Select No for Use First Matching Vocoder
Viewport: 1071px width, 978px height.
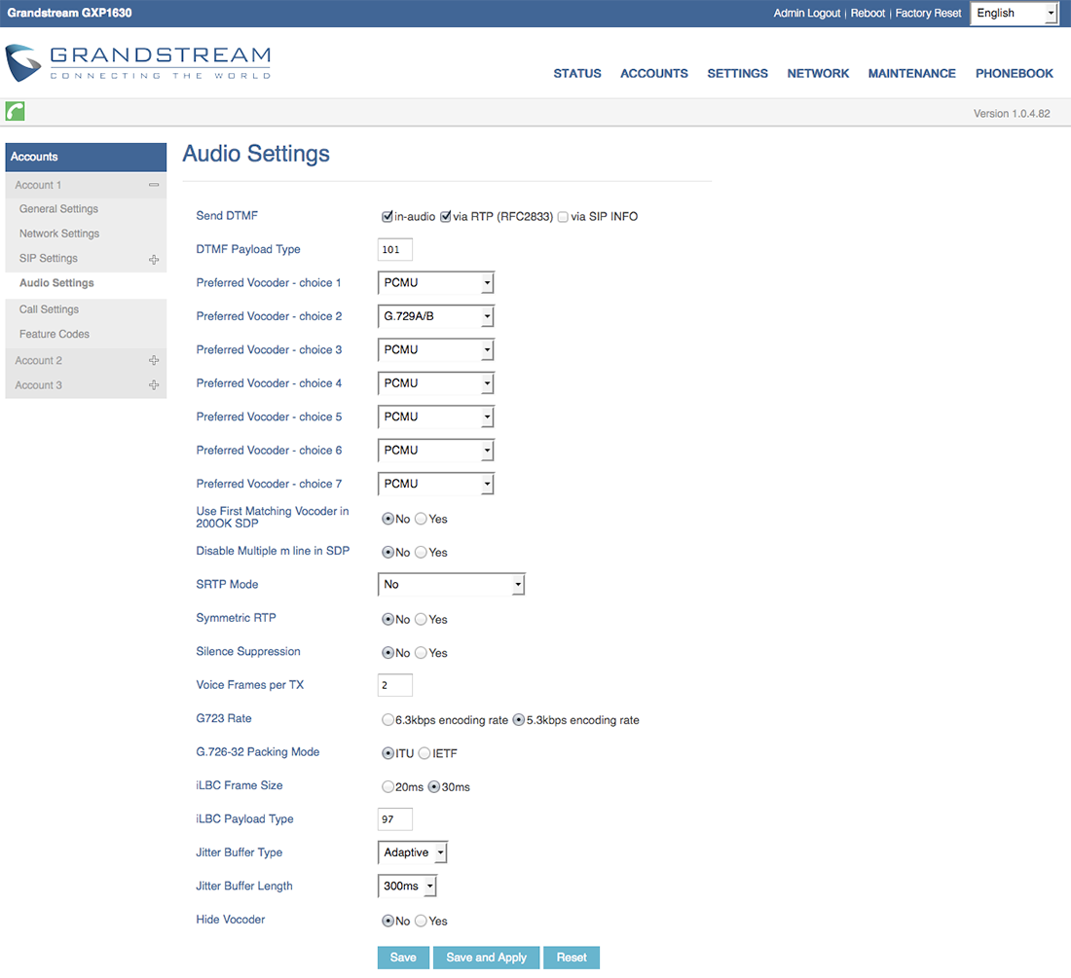click(x=388, y=519)
